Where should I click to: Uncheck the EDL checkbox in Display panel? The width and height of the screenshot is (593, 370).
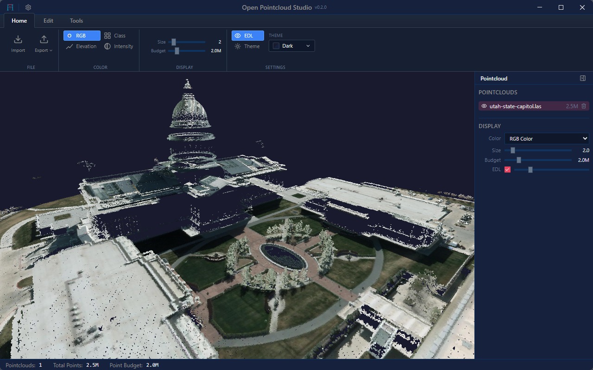[x=507, y=170]
